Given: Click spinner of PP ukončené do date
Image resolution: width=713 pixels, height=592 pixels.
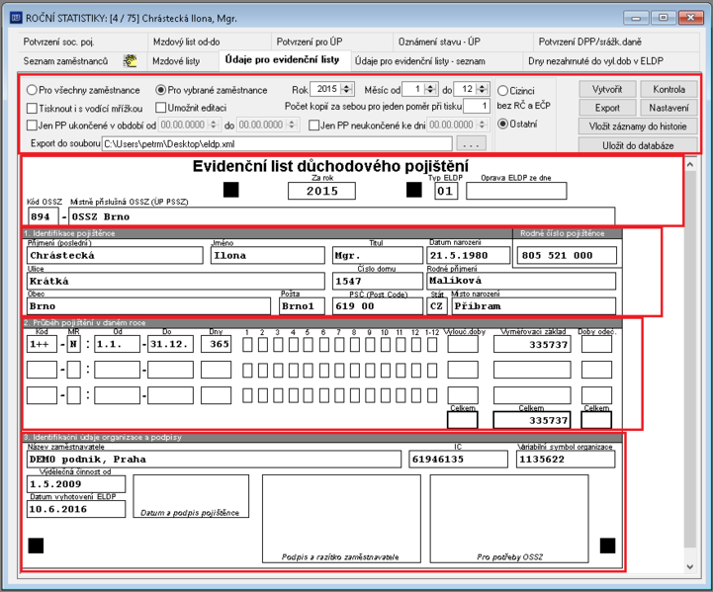Looking at the screenshot, I should [x=292, y=125].
